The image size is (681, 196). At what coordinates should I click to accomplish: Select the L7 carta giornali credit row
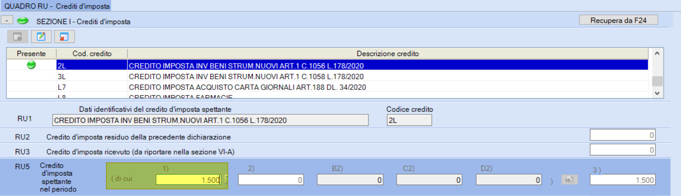(247, 87)
